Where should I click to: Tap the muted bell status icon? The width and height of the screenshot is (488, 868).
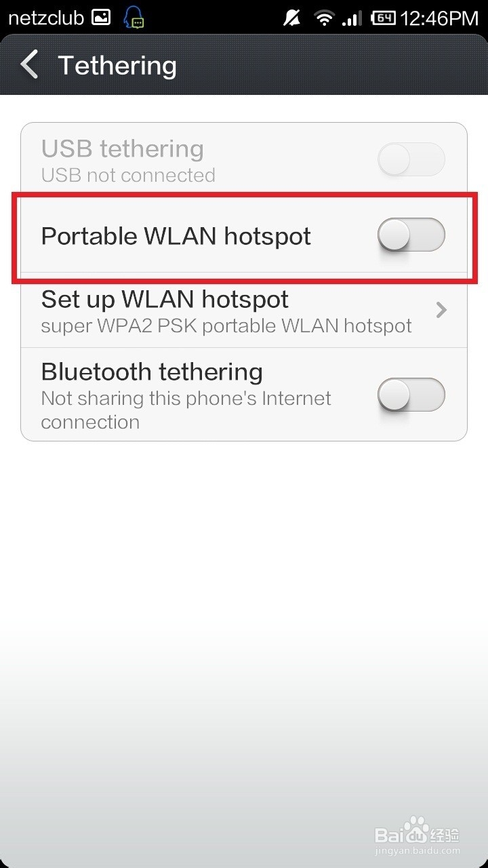292,18
